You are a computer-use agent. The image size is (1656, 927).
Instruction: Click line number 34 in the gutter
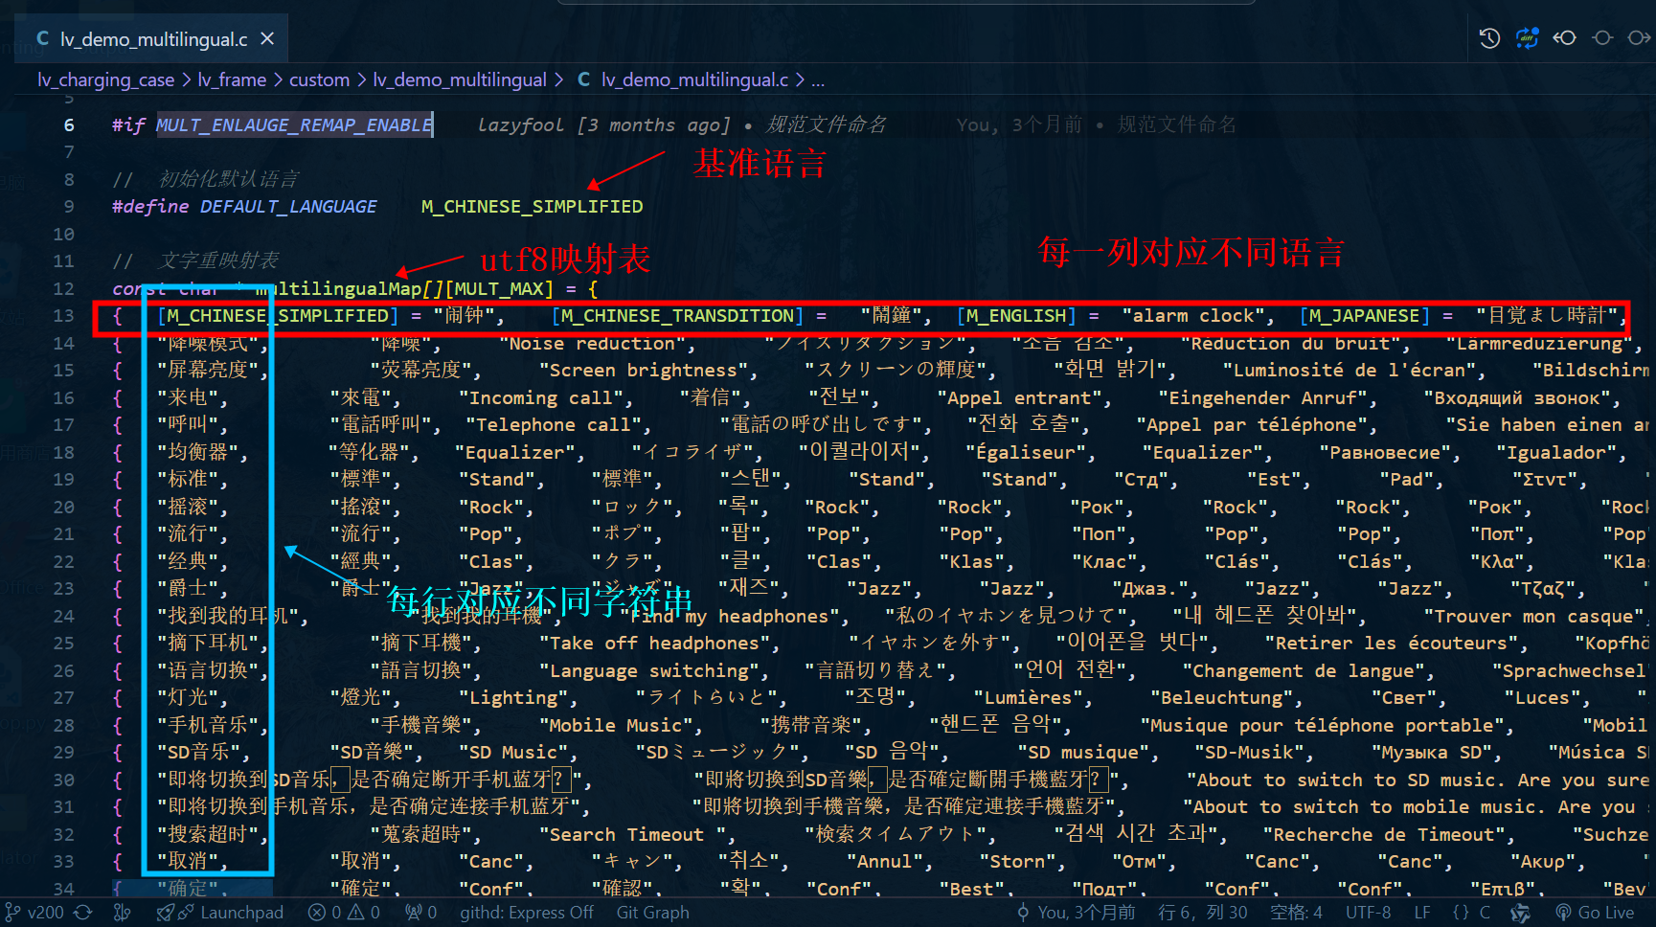63,889
